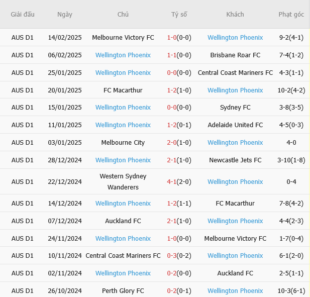Open Wellington Phoenix link in 03/01/2025 row
310x297 pixels.
point(235,143)
